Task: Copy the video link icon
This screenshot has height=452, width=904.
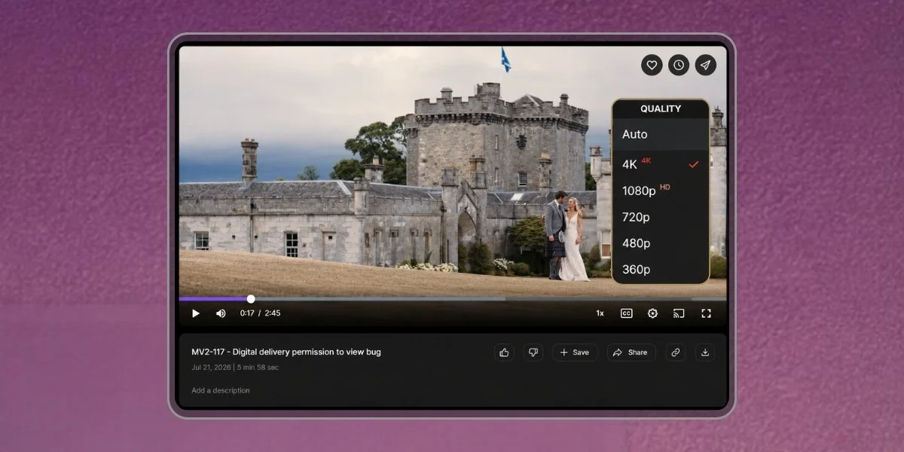Action: [x=676, y=353]
